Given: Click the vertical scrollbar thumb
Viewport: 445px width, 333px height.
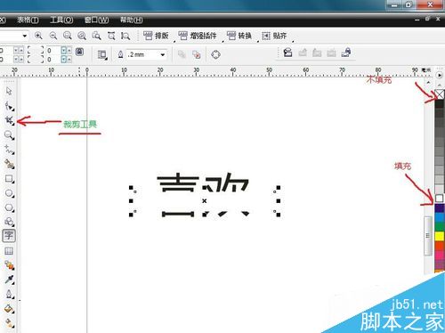Looking at the screenshot, I should pyautogui.click(x=427, y=236).
